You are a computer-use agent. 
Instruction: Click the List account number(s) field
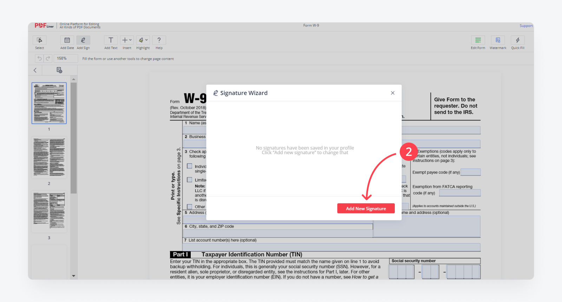(x=332, y=247)
